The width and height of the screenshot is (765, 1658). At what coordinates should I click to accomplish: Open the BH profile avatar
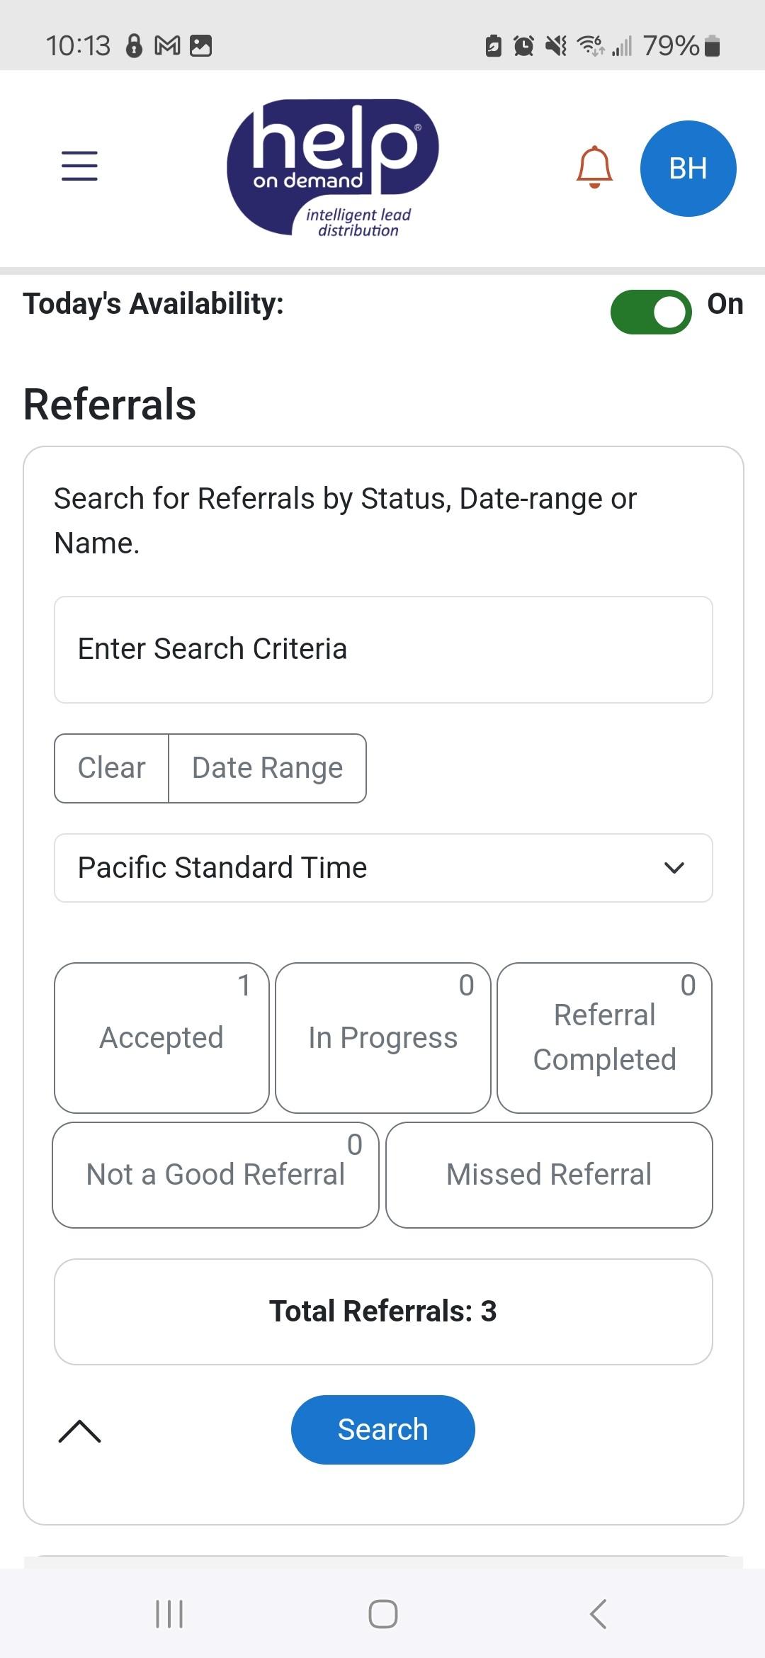tap(688, 169)
